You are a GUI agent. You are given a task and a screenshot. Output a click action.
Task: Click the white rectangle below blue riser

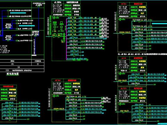click(x=34, y=55)
